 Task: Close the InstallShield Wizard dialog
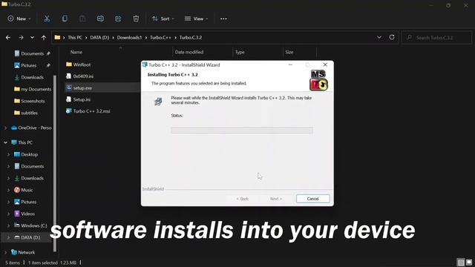pos(325,65)
